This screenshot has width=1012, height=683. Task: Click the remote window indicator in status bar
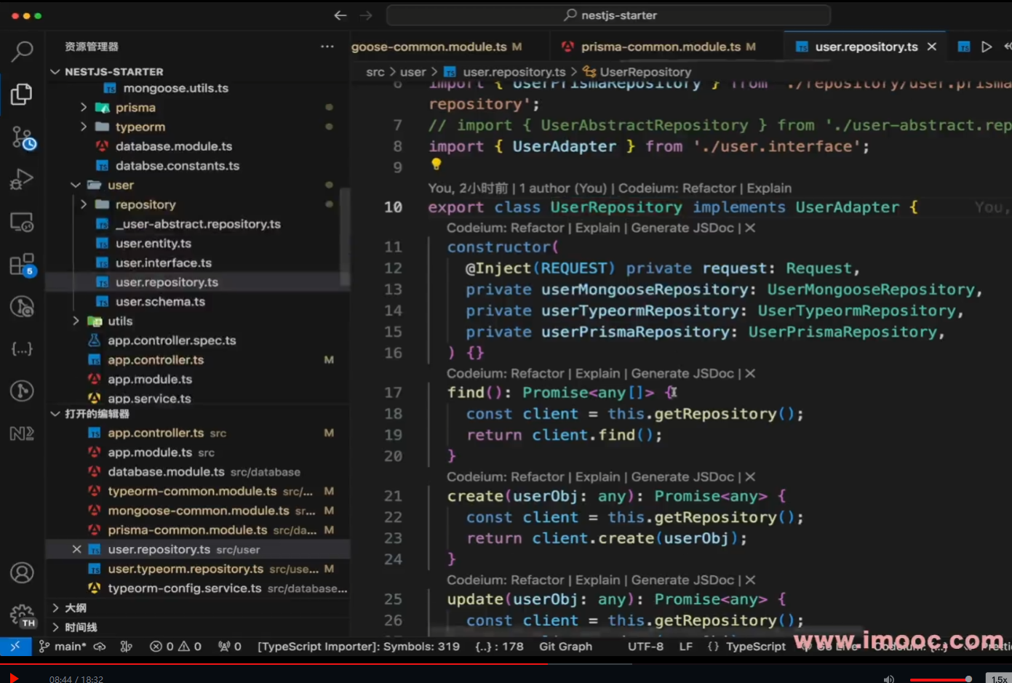point(15,646)
